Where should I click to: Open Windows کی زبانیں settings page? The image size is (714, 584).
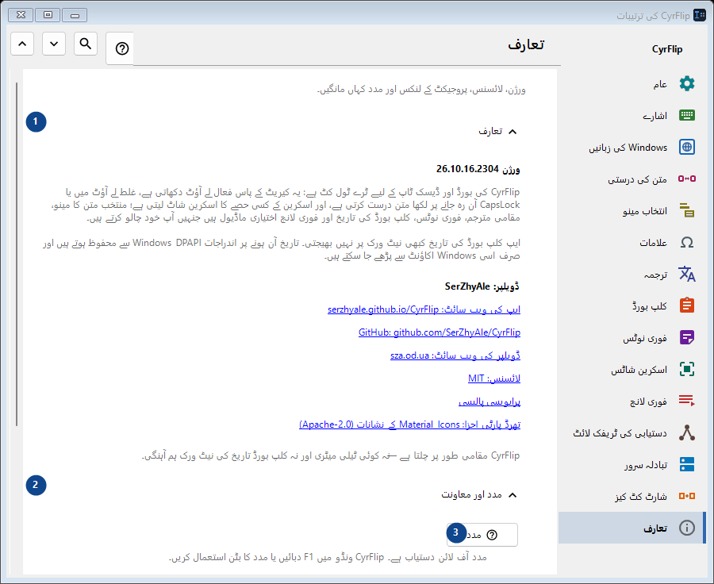point(632,147)
